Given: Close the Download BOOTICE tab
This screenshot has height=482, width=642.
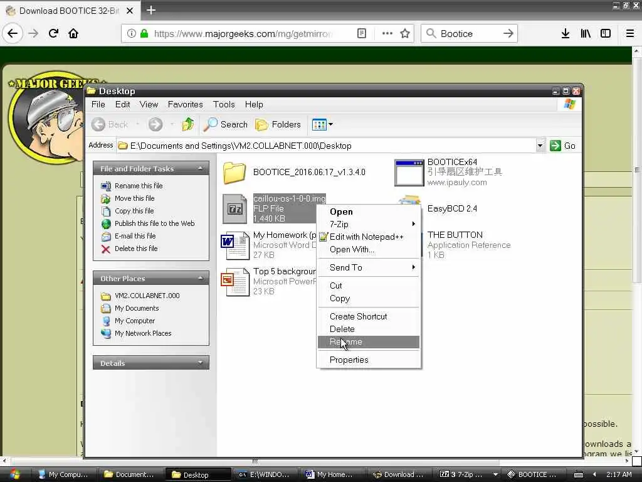Looking at the screenshot, I should 129,11.
